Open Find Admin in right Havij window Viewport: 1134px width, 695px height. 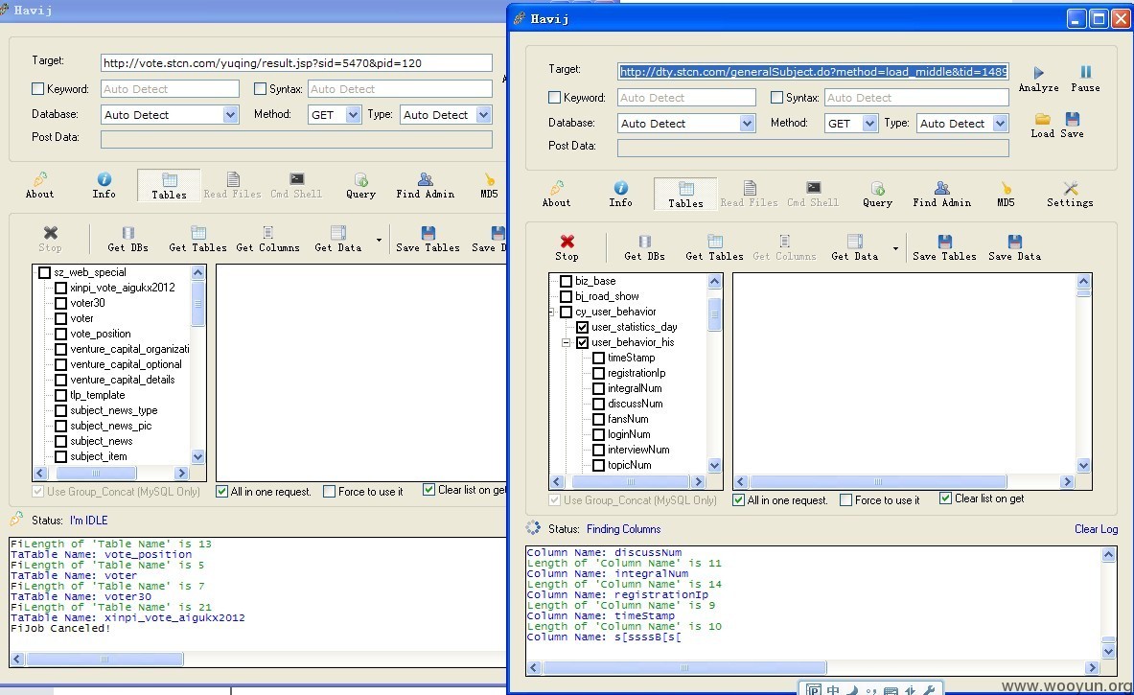tap(941, 195)
